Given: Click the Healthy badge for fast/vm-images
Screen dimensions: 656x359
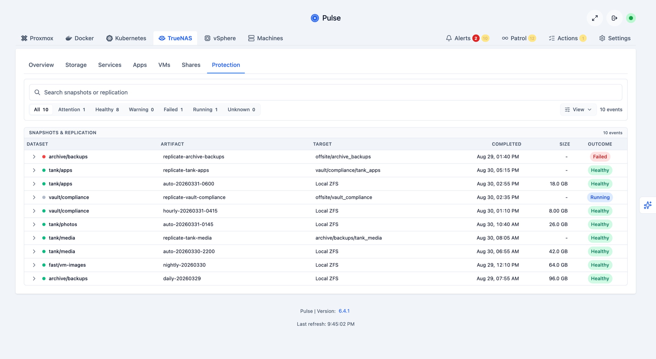Looking at the screenshot, I should pyautogui.click(x=600, y=265).
